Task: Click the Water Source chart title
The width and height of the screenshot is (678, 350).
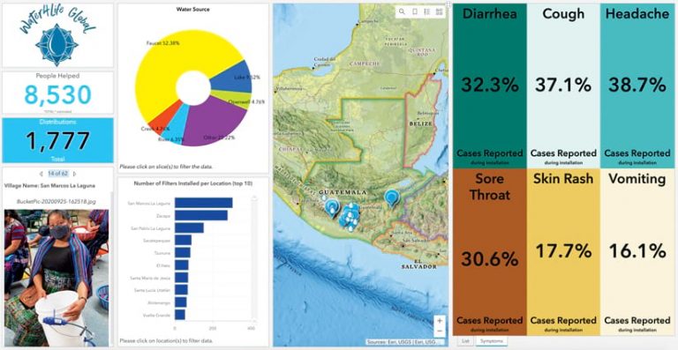Action: click(192, 9)
